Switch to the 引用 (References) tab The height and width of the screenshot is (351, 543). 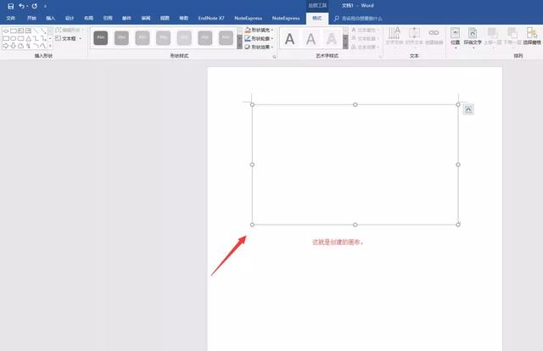(x=108, y=18)
